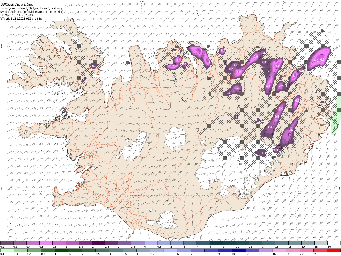Select the '(+33 h)' forecast offset text

[x=37, y=19]
